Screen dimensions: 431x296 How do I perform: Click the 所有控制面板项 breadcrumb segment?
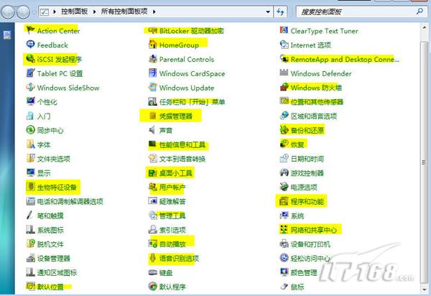click(x=124, y=11)
